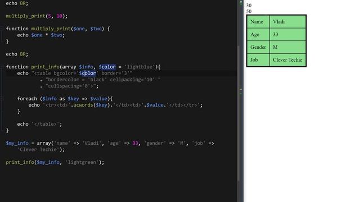Click '$value' in the echo table-row line
This screenshot has height=202, width=360.
[155, 105]
